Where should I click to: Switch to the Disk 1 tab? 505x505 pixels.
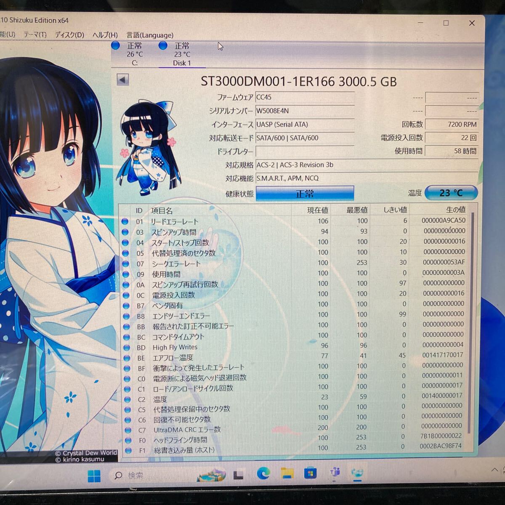[x=182, y=54]
